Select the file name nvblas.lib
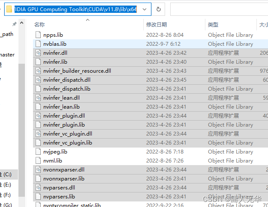The height and width of the screenshot is (207, 268). tap(55, 44)
